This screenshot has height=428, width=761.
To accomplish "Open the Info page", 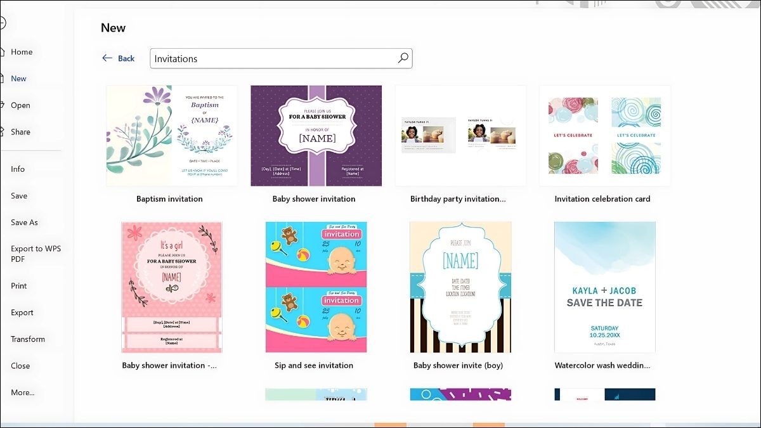I will [18, 169].
